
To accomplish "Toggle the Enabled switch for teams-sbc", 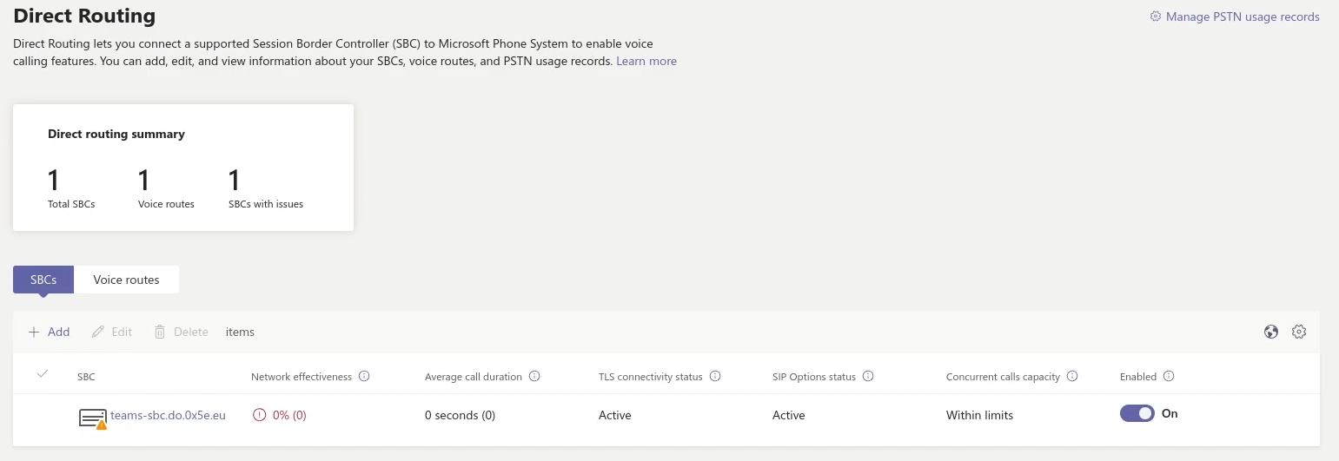I will (x=1137, y=414).
